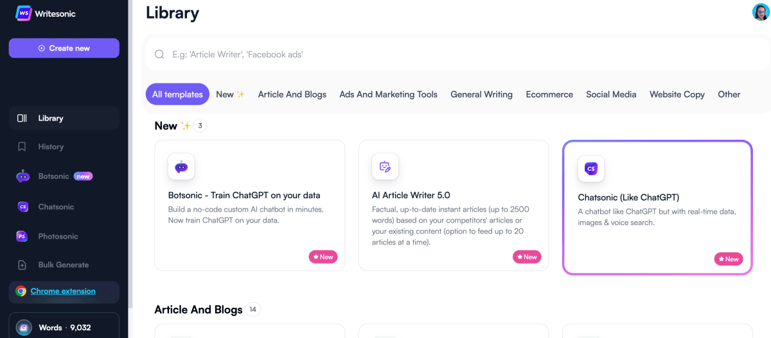This screenshot has width=771, height=338.
Task: Switch to the Article And Blogs tab
Action: pyautogui.click(x=292, y=94)
